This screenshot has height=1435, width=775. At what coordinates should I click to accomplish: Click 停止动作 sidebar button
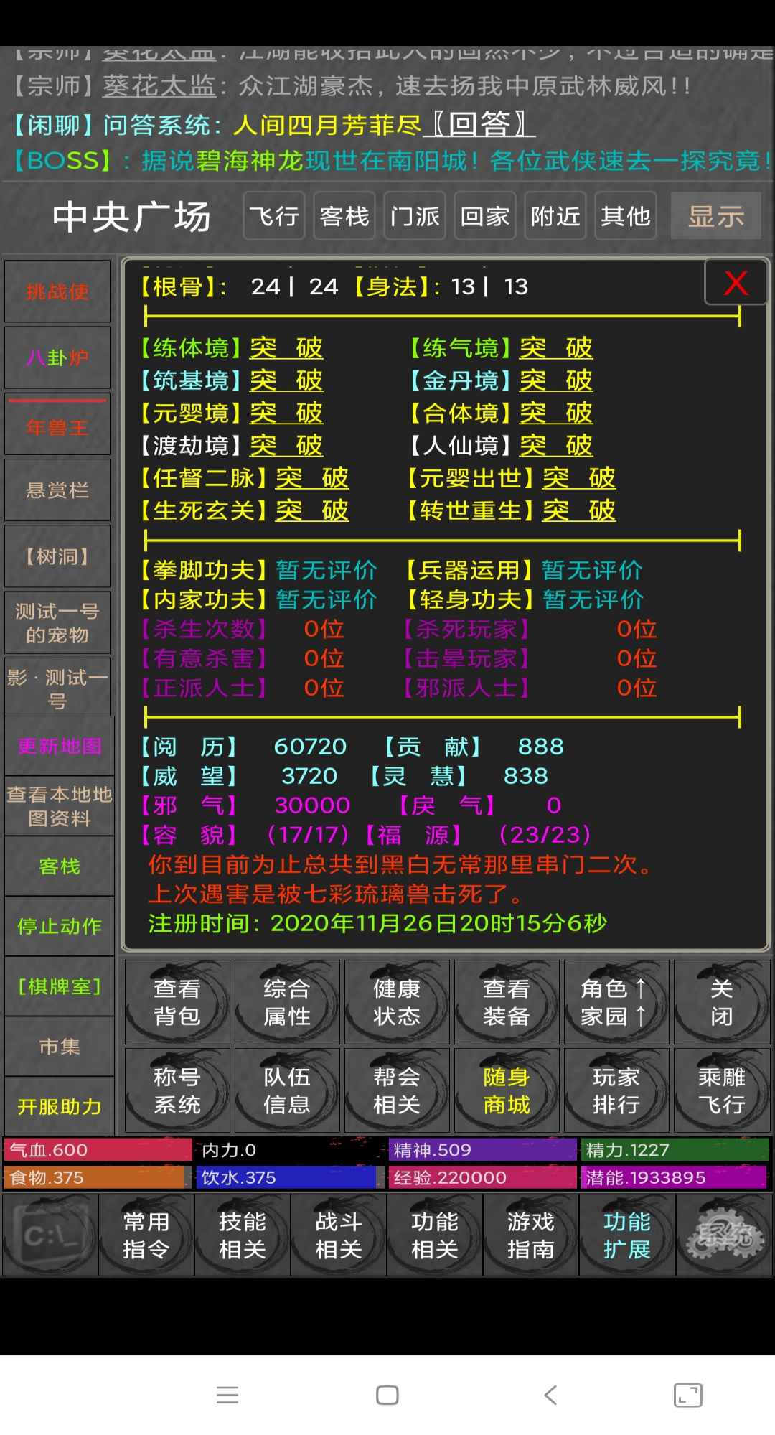[x=60, y=926]
